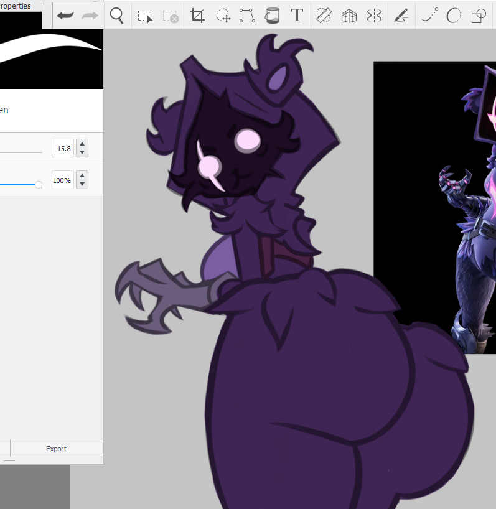Viewport: 496px width, 509px height.
Task: Click the 100% opacity field
Action: click(63, 180)
